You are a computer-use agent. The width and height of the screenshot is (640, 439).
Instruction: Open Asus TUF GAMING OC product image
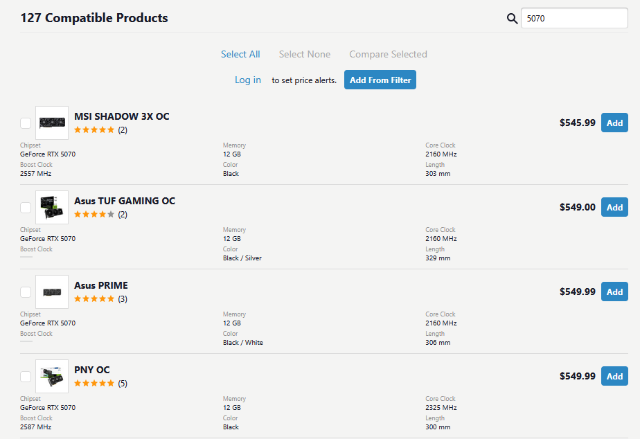pos(52,207)
